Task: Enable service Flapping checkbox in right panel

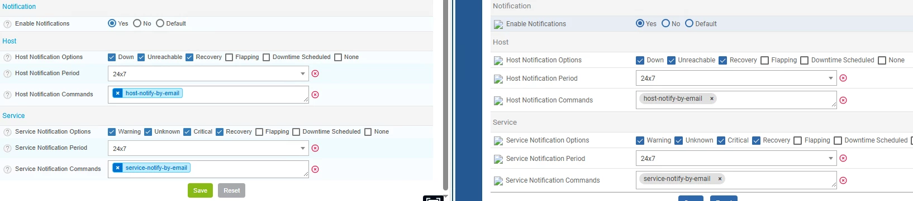Action: click(x=798, y=141)
